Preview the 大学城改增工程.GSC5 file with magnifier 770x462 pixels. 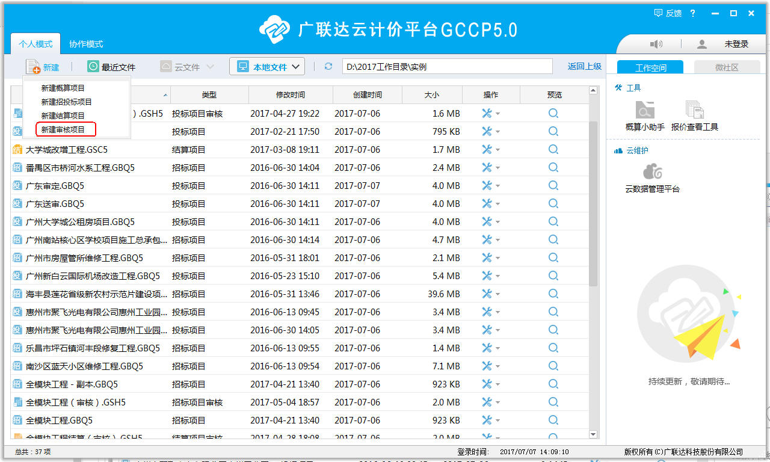[x=553, y=149]
